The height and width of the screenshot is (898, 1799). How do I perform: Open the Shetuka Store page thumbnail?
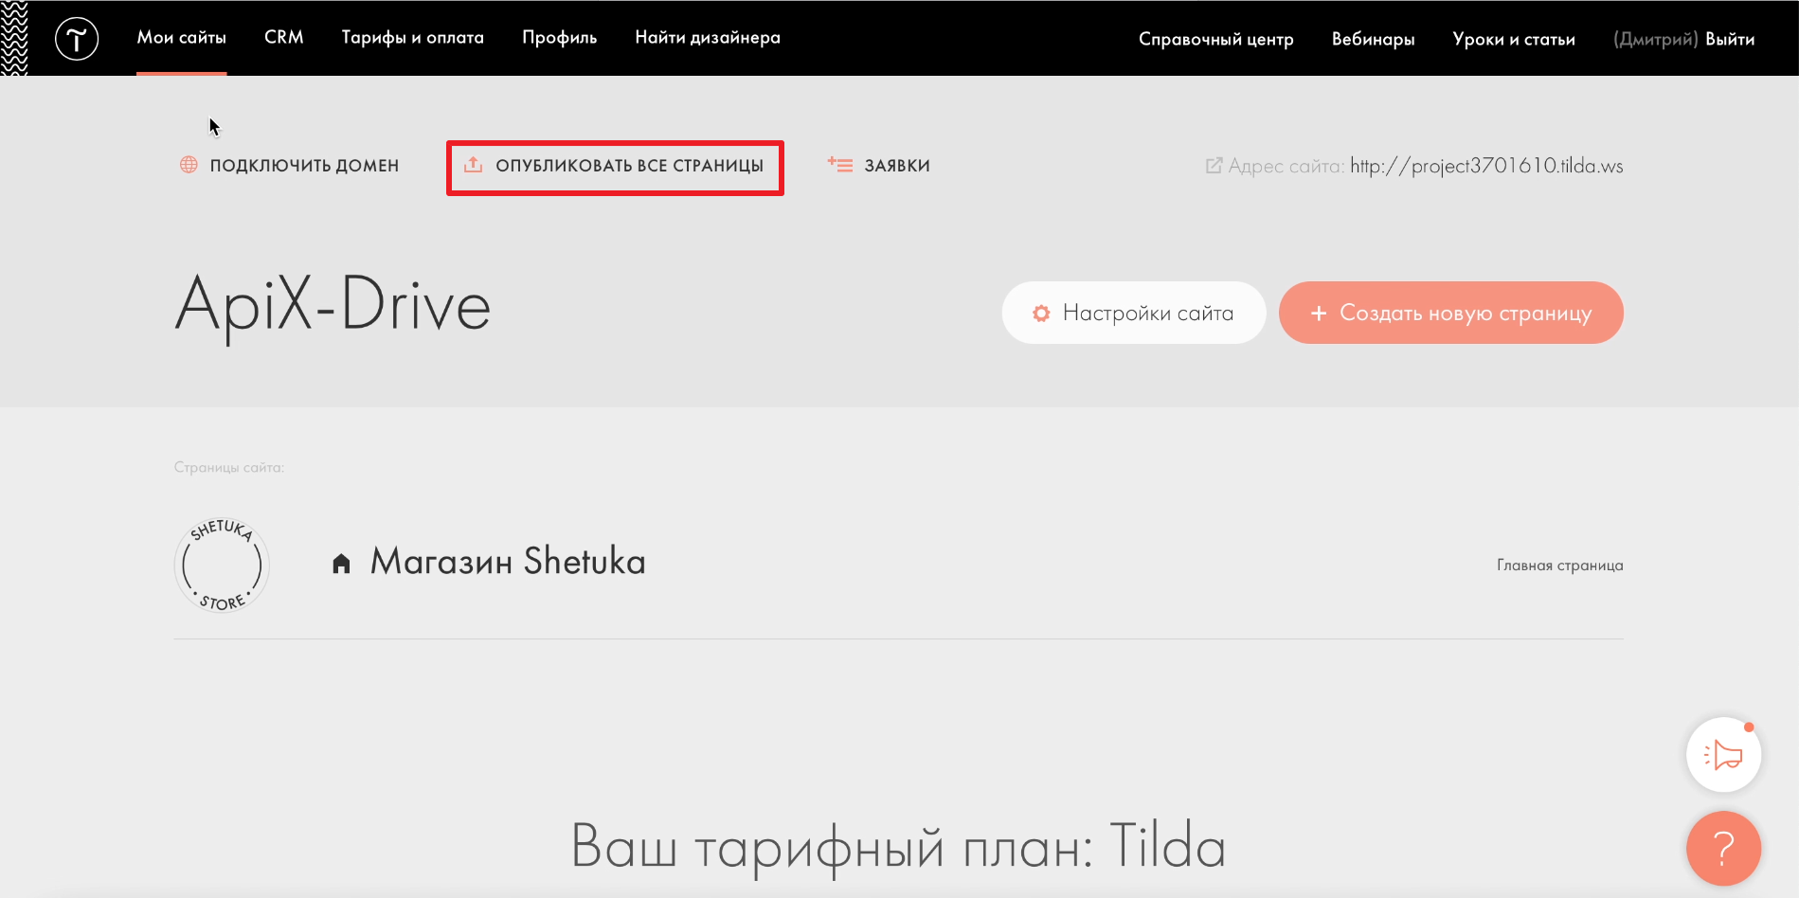[x=222, y=565]
